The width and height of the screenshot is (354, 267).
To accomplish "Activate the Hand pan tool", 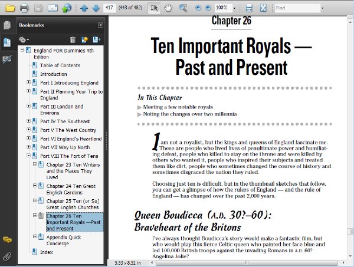I will click(x=168, y=8).
